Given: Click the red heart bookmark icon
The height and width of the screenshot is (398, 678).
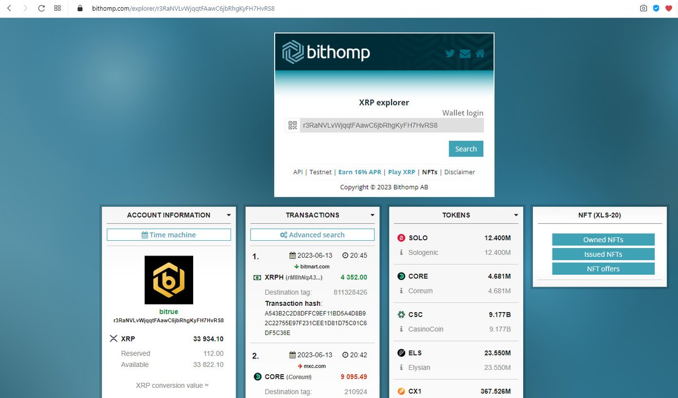Looking at the screenshot, I should 668,8.
